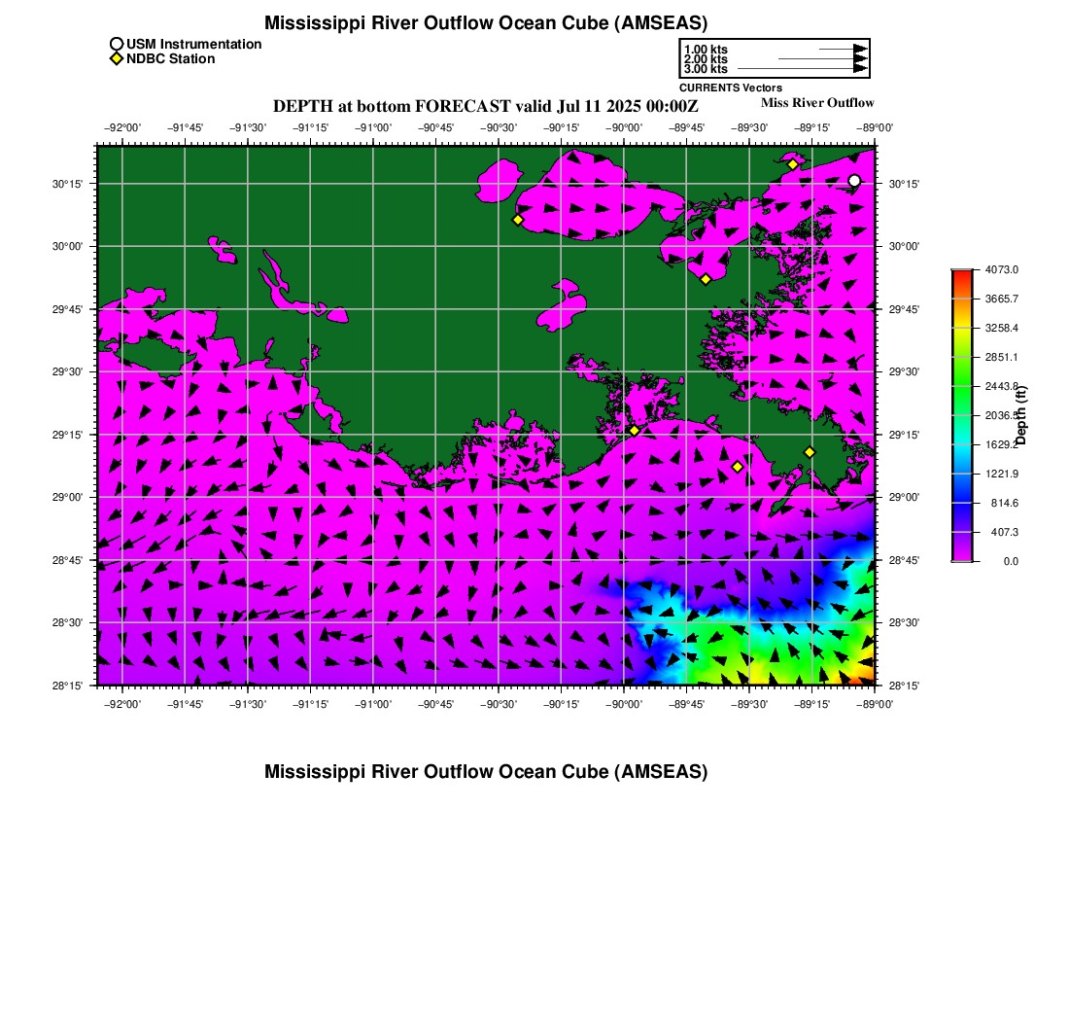Click the forecast valid time heading above the map
The image size is (1069, 1021).
coord(485,106)
